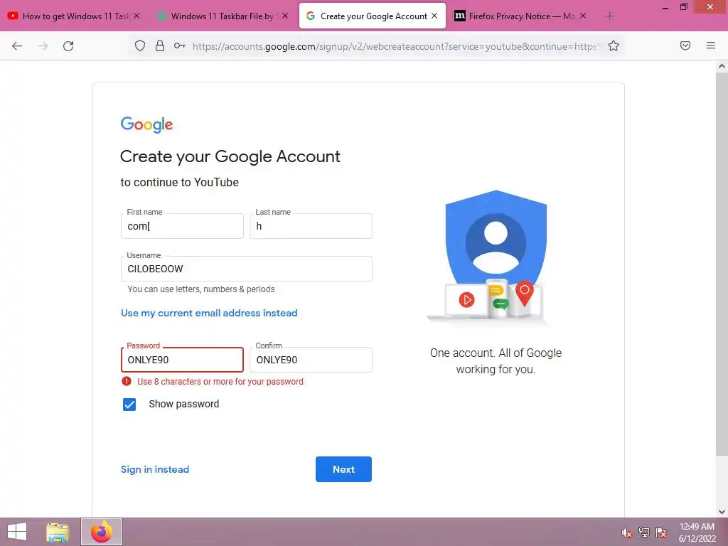This screenshot has height=546, width=728.
Task: Uncheck the Show password checkbox
Action: [129, 405]
